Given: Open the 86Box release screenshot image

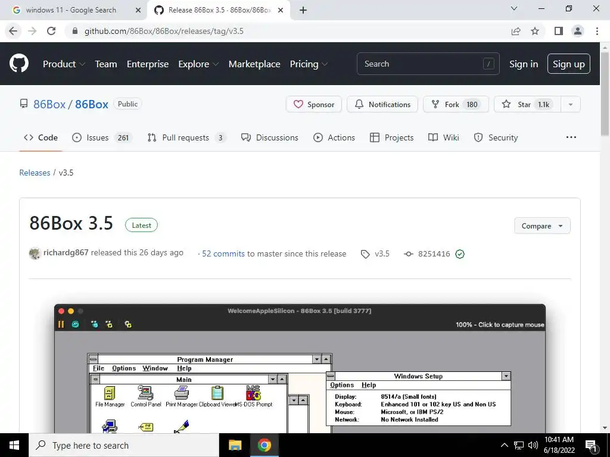Looking at the screenshot, I should [x=300, y=368].
